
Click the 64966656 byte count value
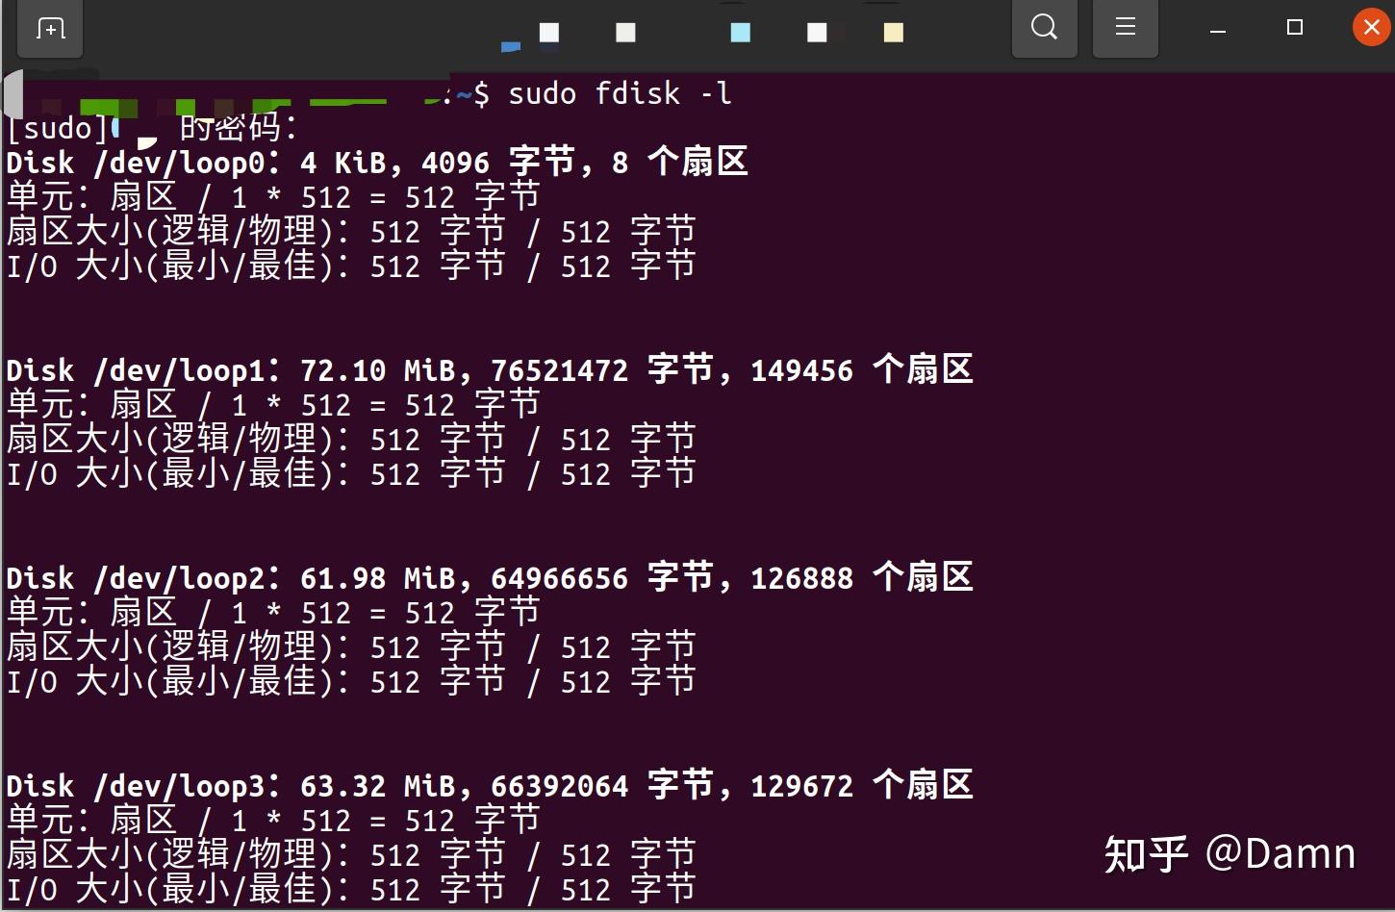[559, 578]
